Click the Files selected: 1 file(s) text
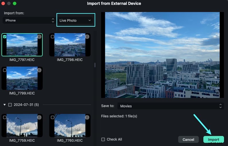Viewport: 228px width, 146px height. [119, 116]
